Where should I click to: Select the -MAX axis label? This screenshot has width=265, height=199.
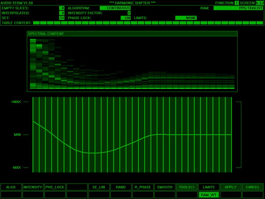[x=17, y=167]
